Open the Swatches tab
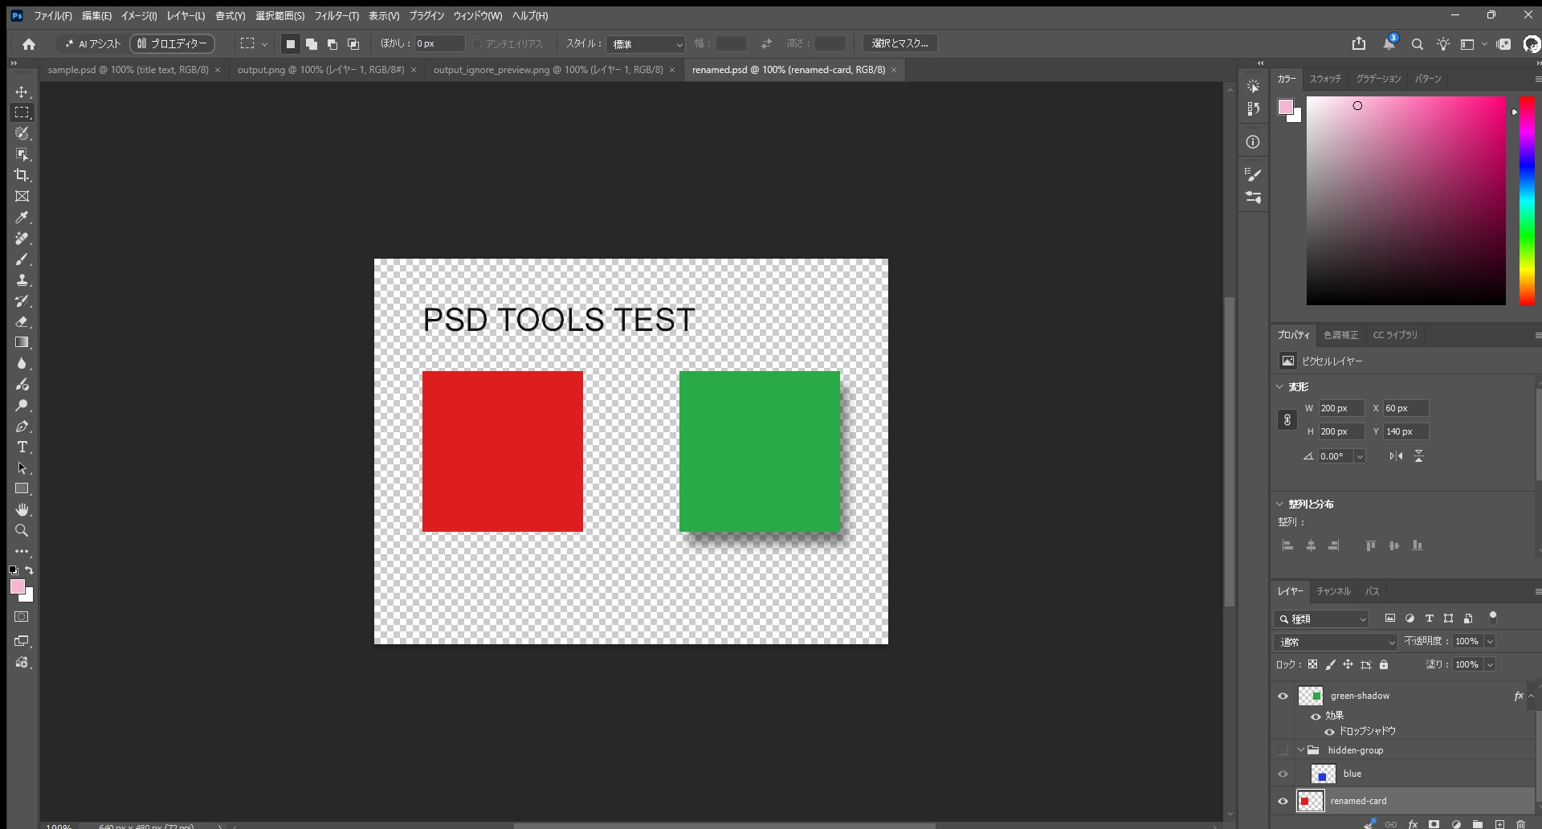Image resolution: width=1542 pixels, height=829 pixels. (1325, 79)
